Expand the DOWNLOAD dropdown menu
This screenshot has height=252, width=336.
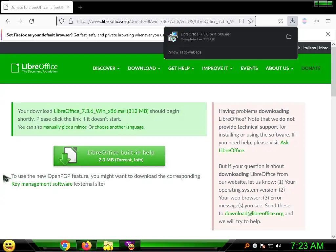coord(144,68)
